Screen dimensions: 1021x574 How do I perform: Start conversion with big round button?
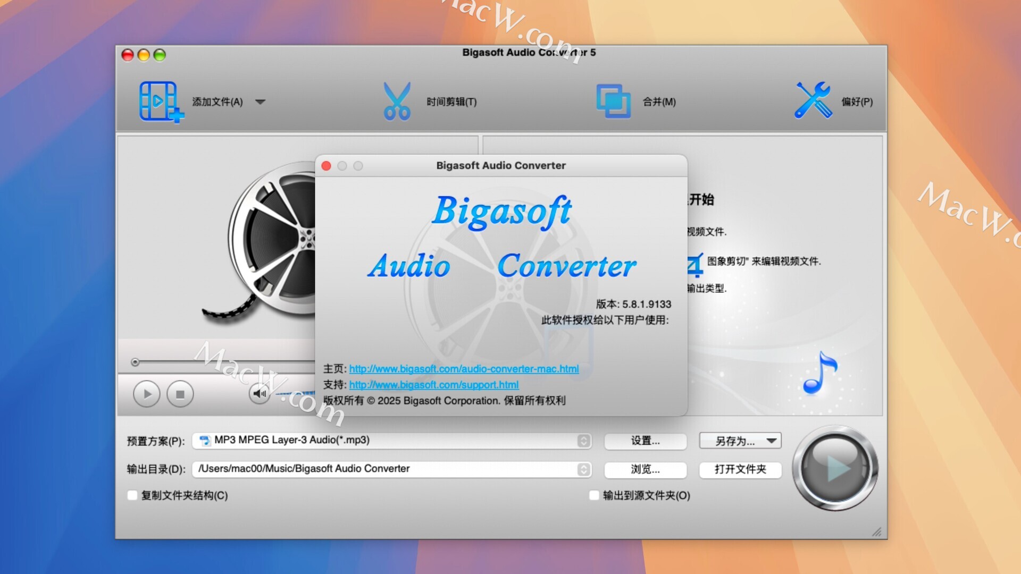(x=835, y=468)
